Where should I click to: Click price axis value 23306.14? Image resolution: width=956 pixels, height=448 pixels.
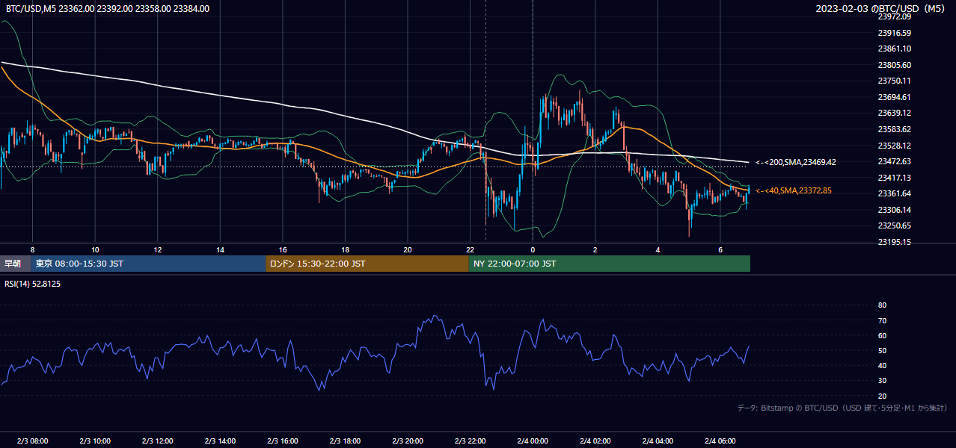pos(894,210)
